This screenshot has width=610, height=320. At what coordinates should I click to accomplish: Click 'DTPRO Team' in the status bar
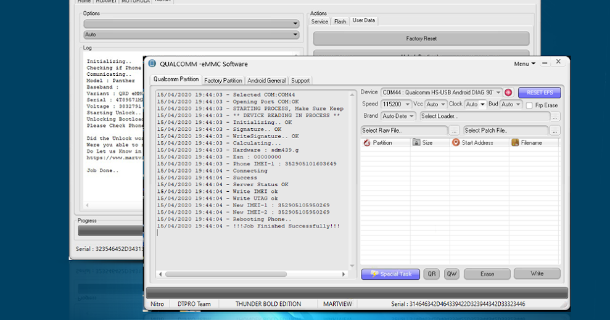[194, 304]
